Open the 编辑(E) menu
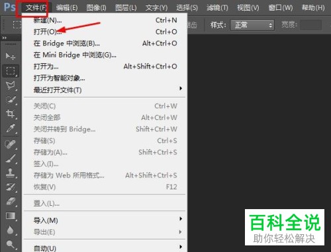Image resolution: width=331 pixels, height=252 pixels. pos(67,8)
